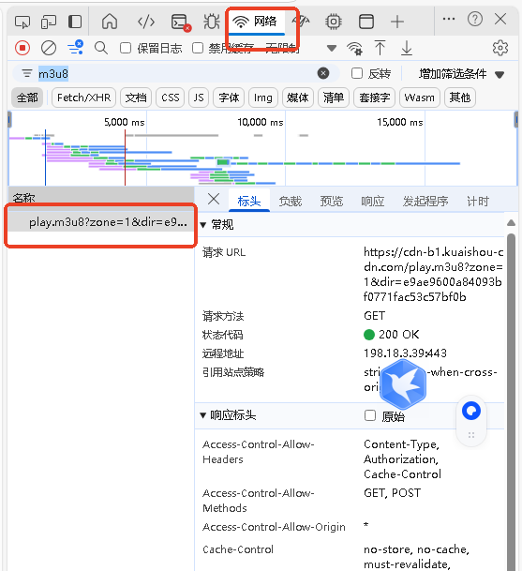Collapse the 常规 general section
Viewport: 522px width, 571px height.
coord(203,225)
